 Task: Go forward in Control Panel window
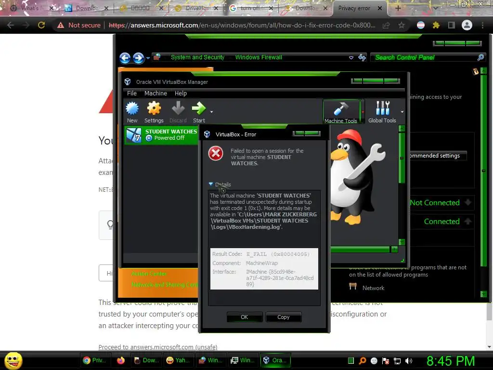coord(138,58)
